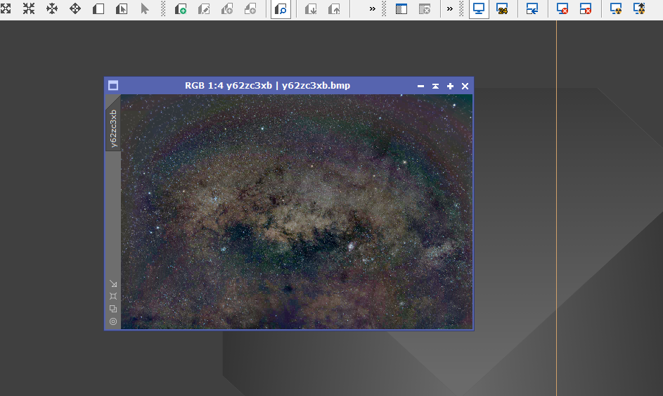Toggle the preview zoom magnifier icon

point(281,9)
